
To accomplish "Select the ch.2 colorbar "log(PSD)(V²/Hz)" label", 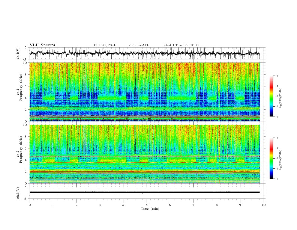I will 280,160.
